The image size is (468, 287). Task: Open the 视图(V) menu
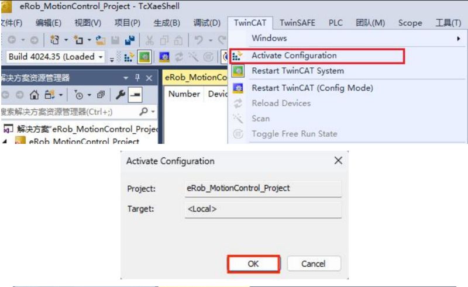88,23
